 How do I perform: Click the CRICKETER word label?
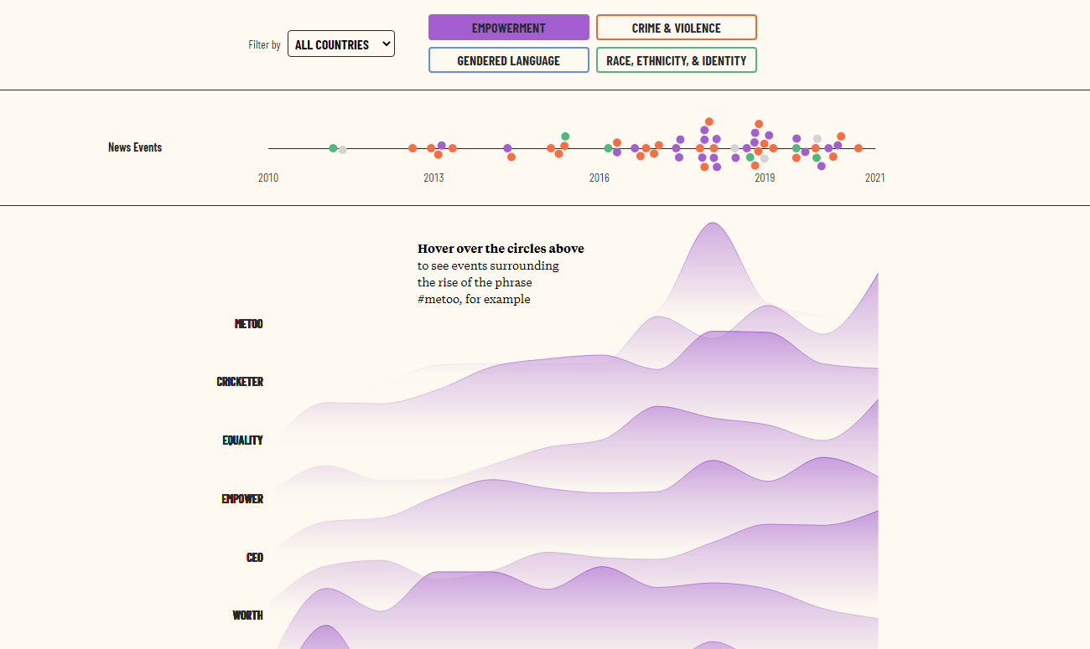click(x=240, y=382)
